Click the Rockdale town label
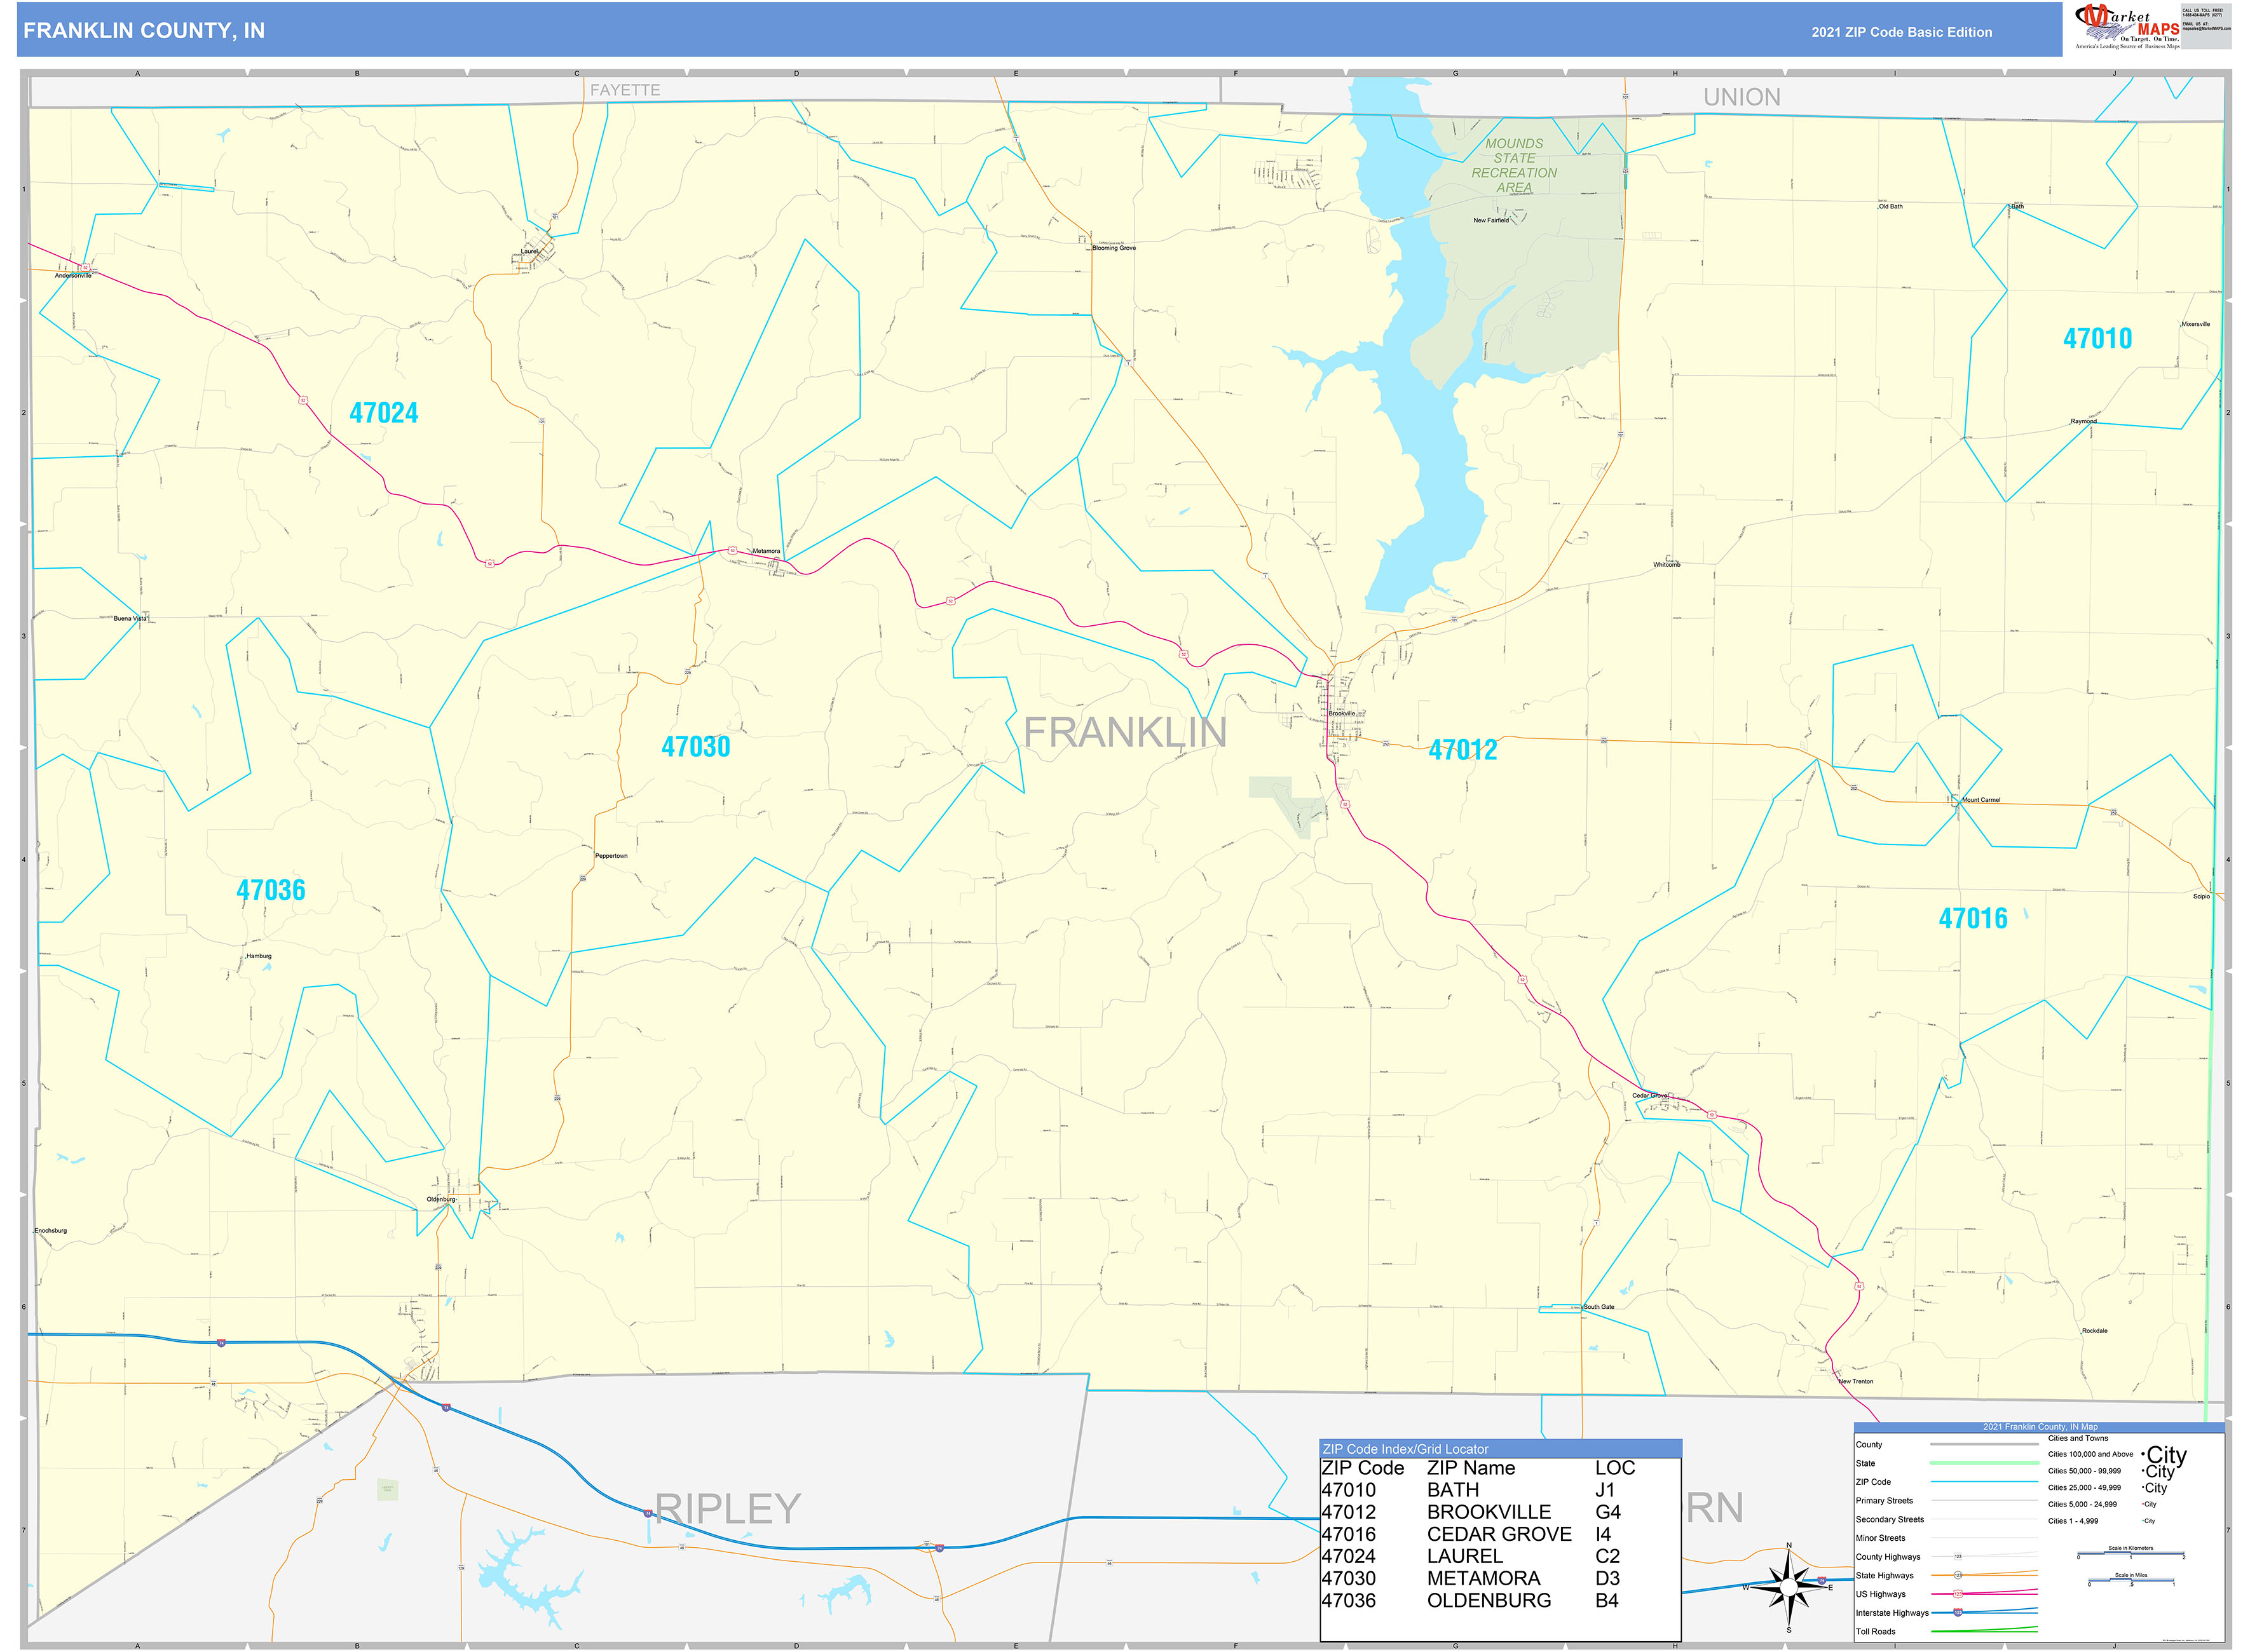Viewport: 2243px width, 1652px height. 2095,1331
